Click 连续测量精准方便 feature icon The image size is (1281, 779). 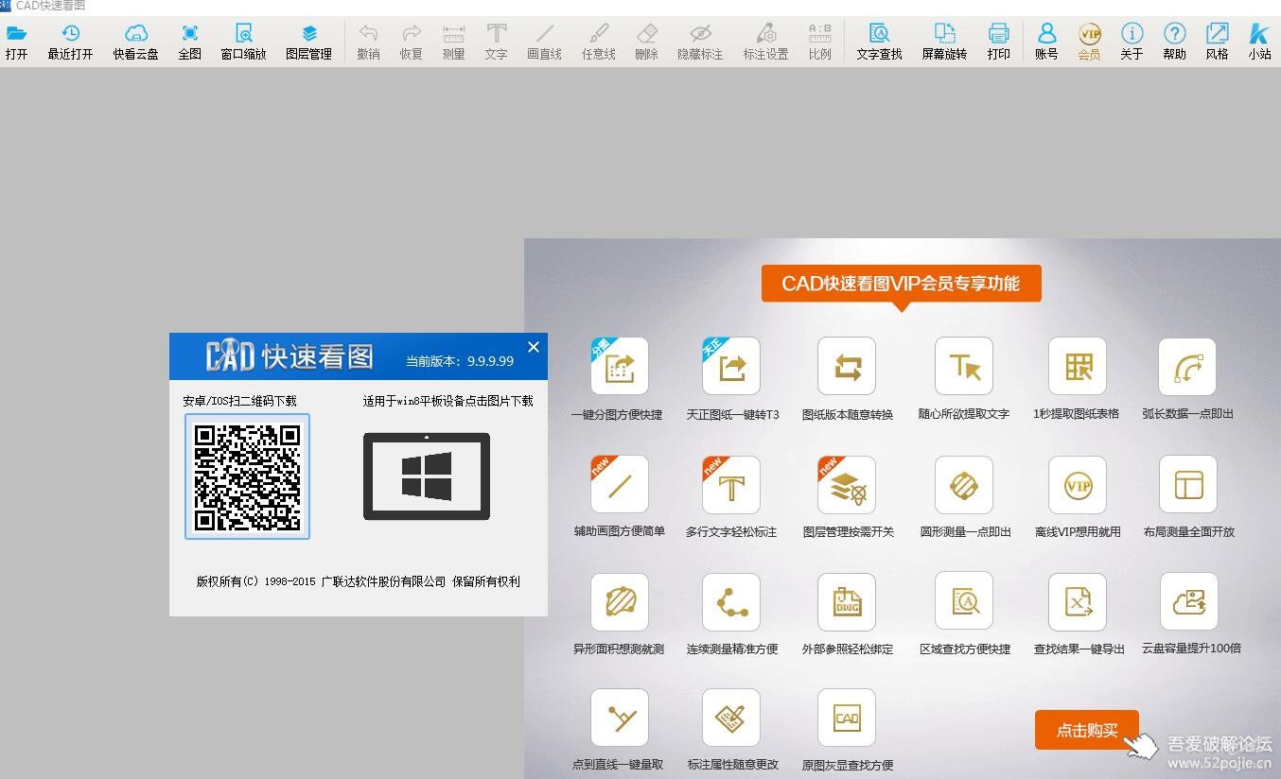(731, 601)
